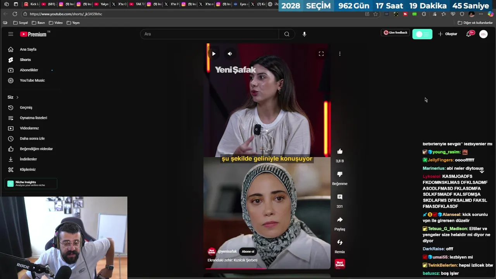Bookmark this page with star icon
This screenshot has height=279, width=496.
(x=375, y=14)
